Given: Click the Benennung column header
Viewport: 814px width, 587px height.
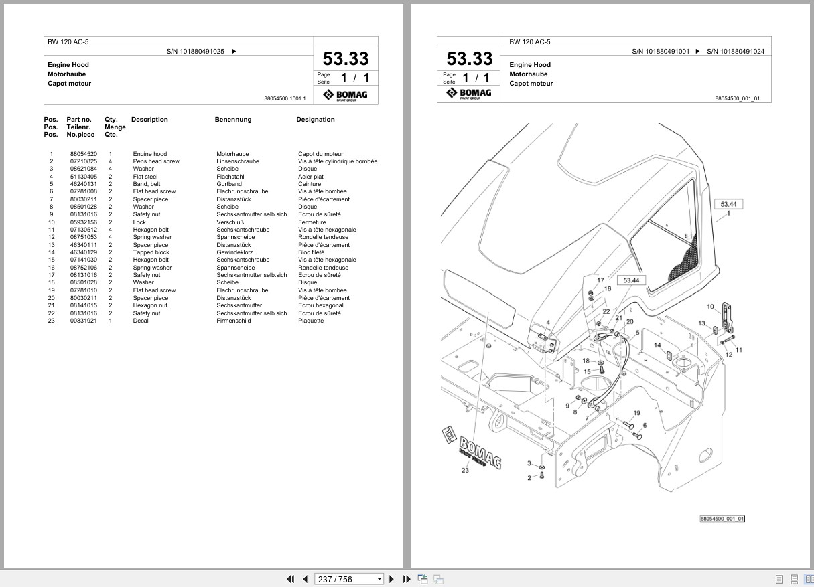Looking at the screenshot, I should [233, 120].
